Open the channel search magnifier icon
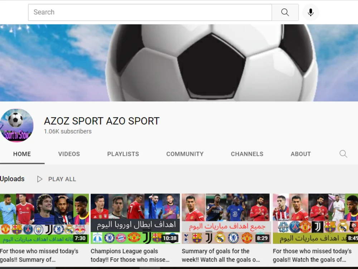 tap(343, 154)
